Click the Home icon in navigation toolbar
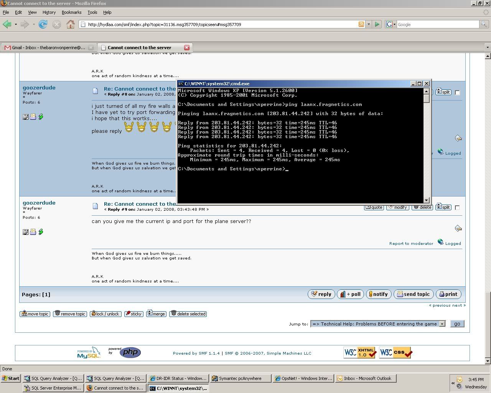Screen dimensions: 491x393 pyautogui.click(x=71, y=25)
